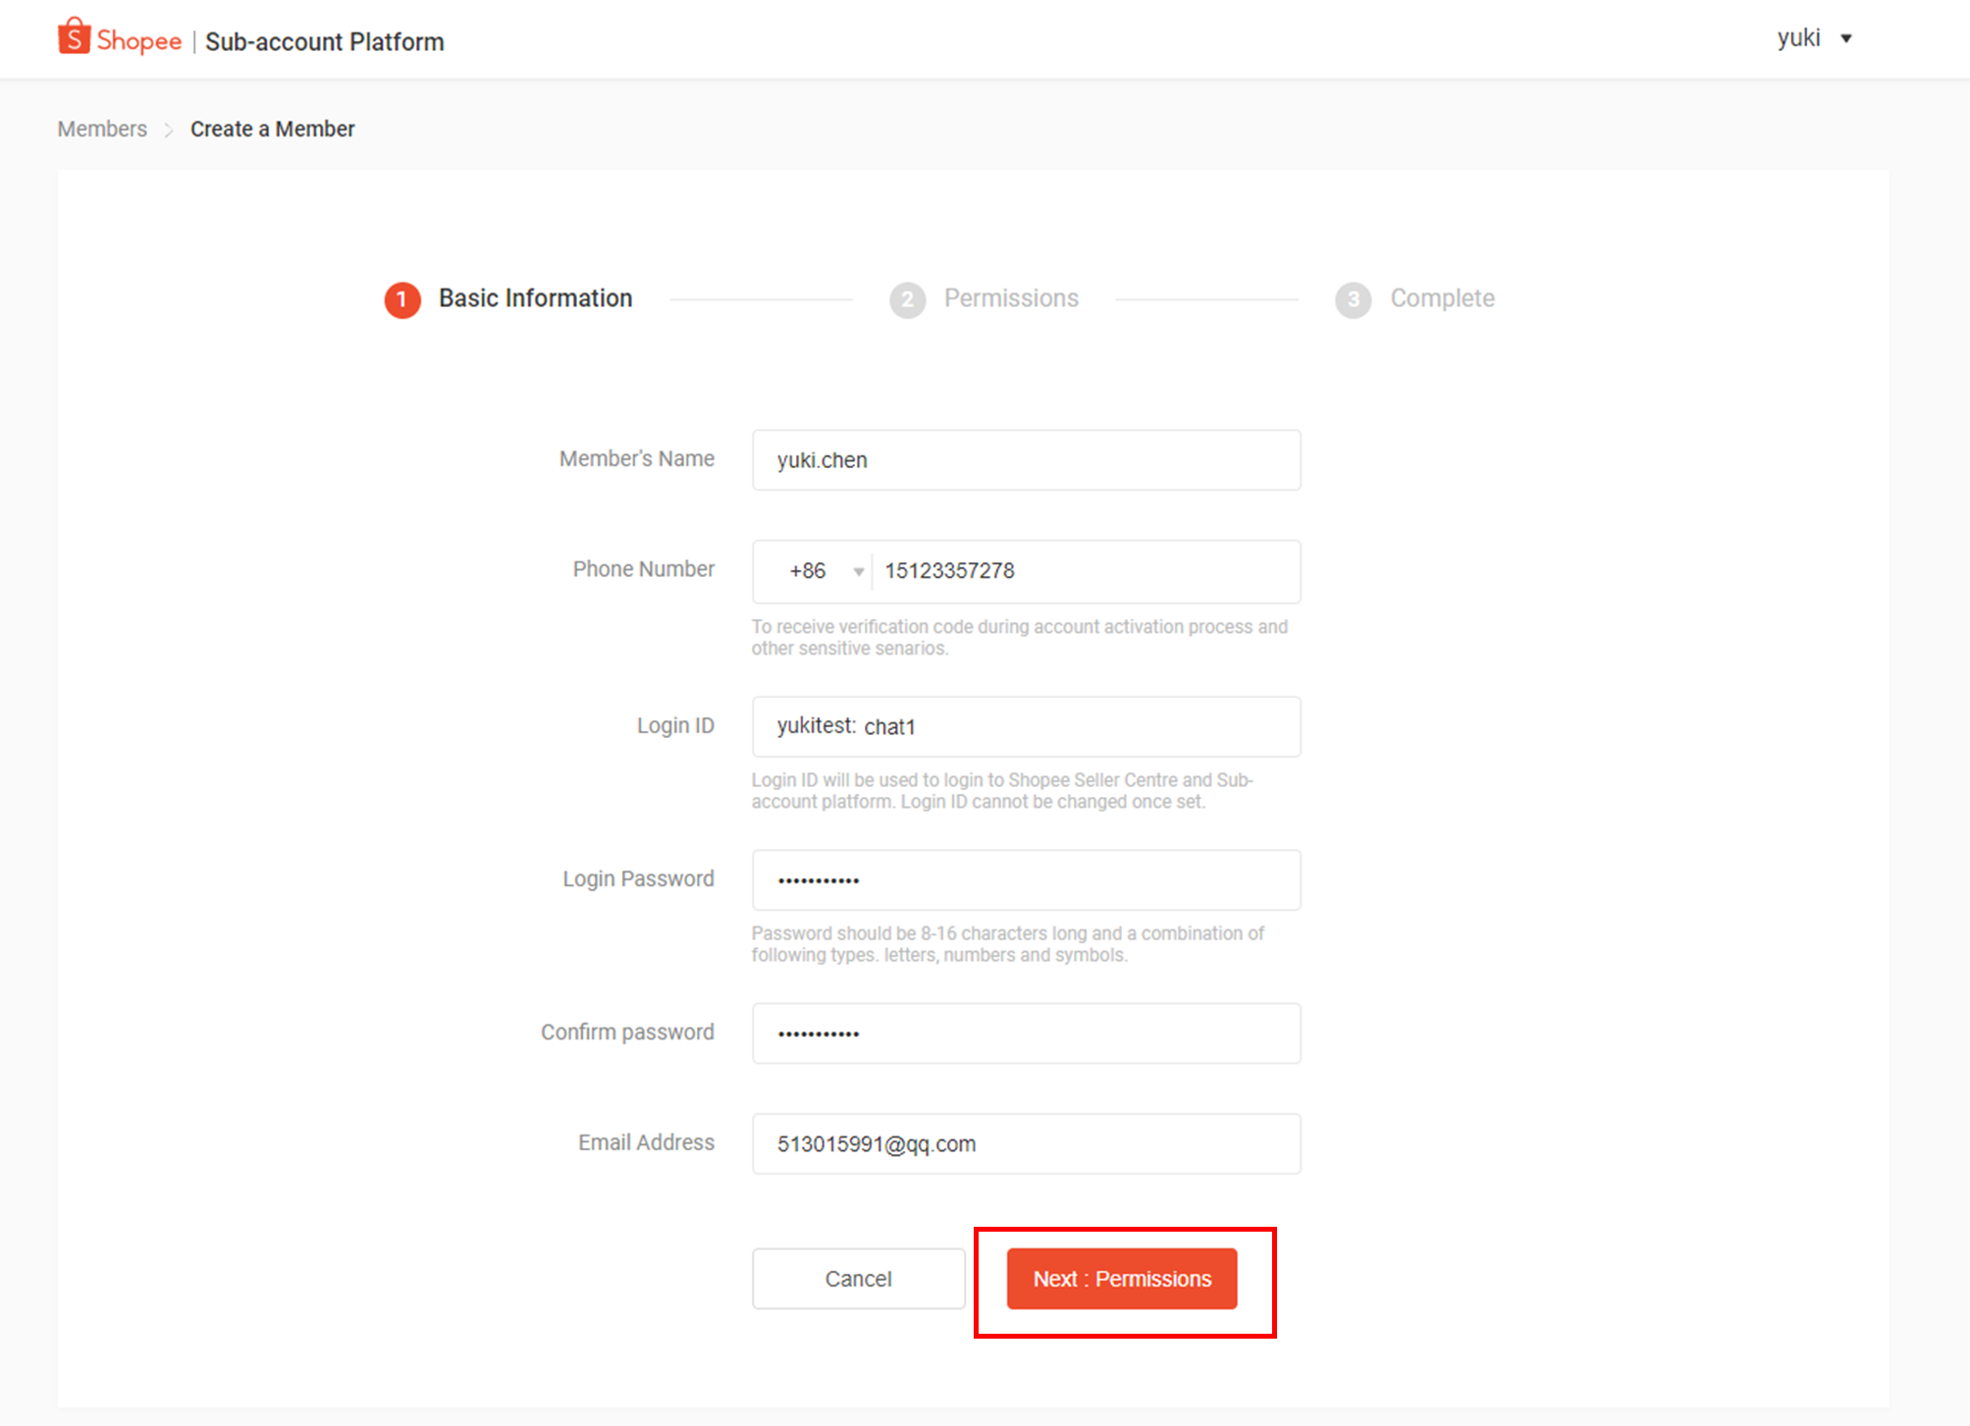This screenshot has width=1970, height=1426.
Task: Click the Confirm password field
Action: point(1026,1033)
